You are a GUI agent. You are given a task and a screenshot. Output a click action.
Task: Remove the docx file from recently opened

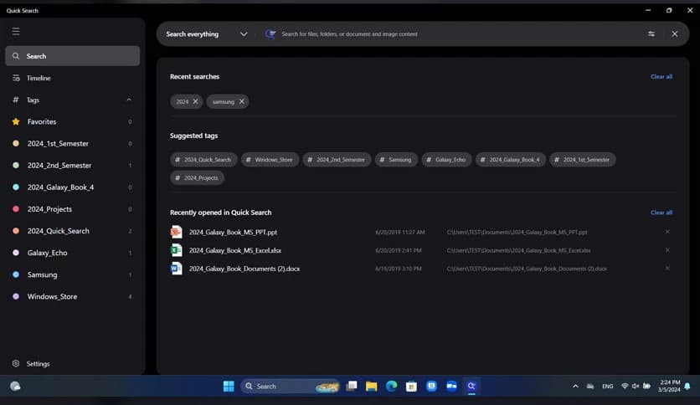coord(667,269)
